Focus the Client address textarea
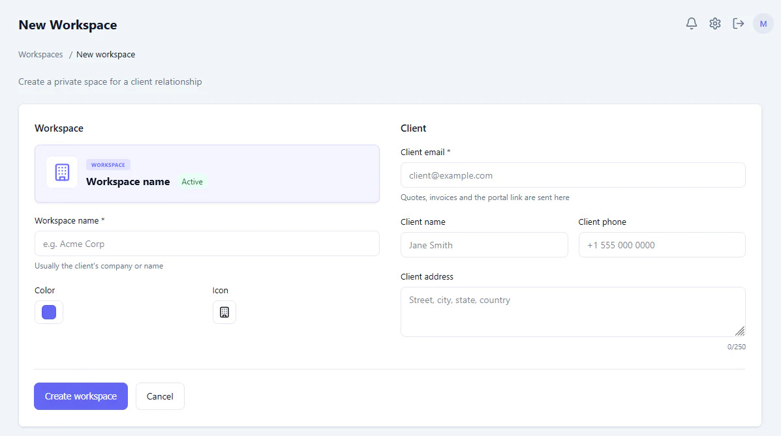The image size is (781, 436). (x=573, y=312)
